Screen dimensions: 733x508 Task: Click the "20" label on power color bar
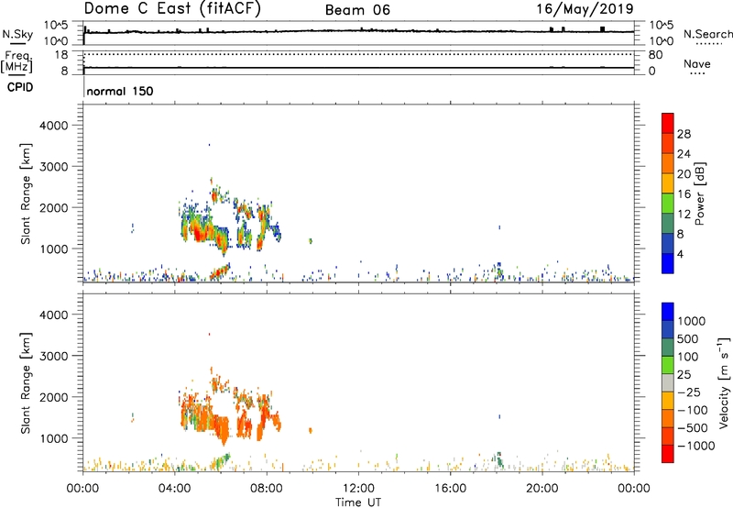pyautogui.click(x=684, y=174)
